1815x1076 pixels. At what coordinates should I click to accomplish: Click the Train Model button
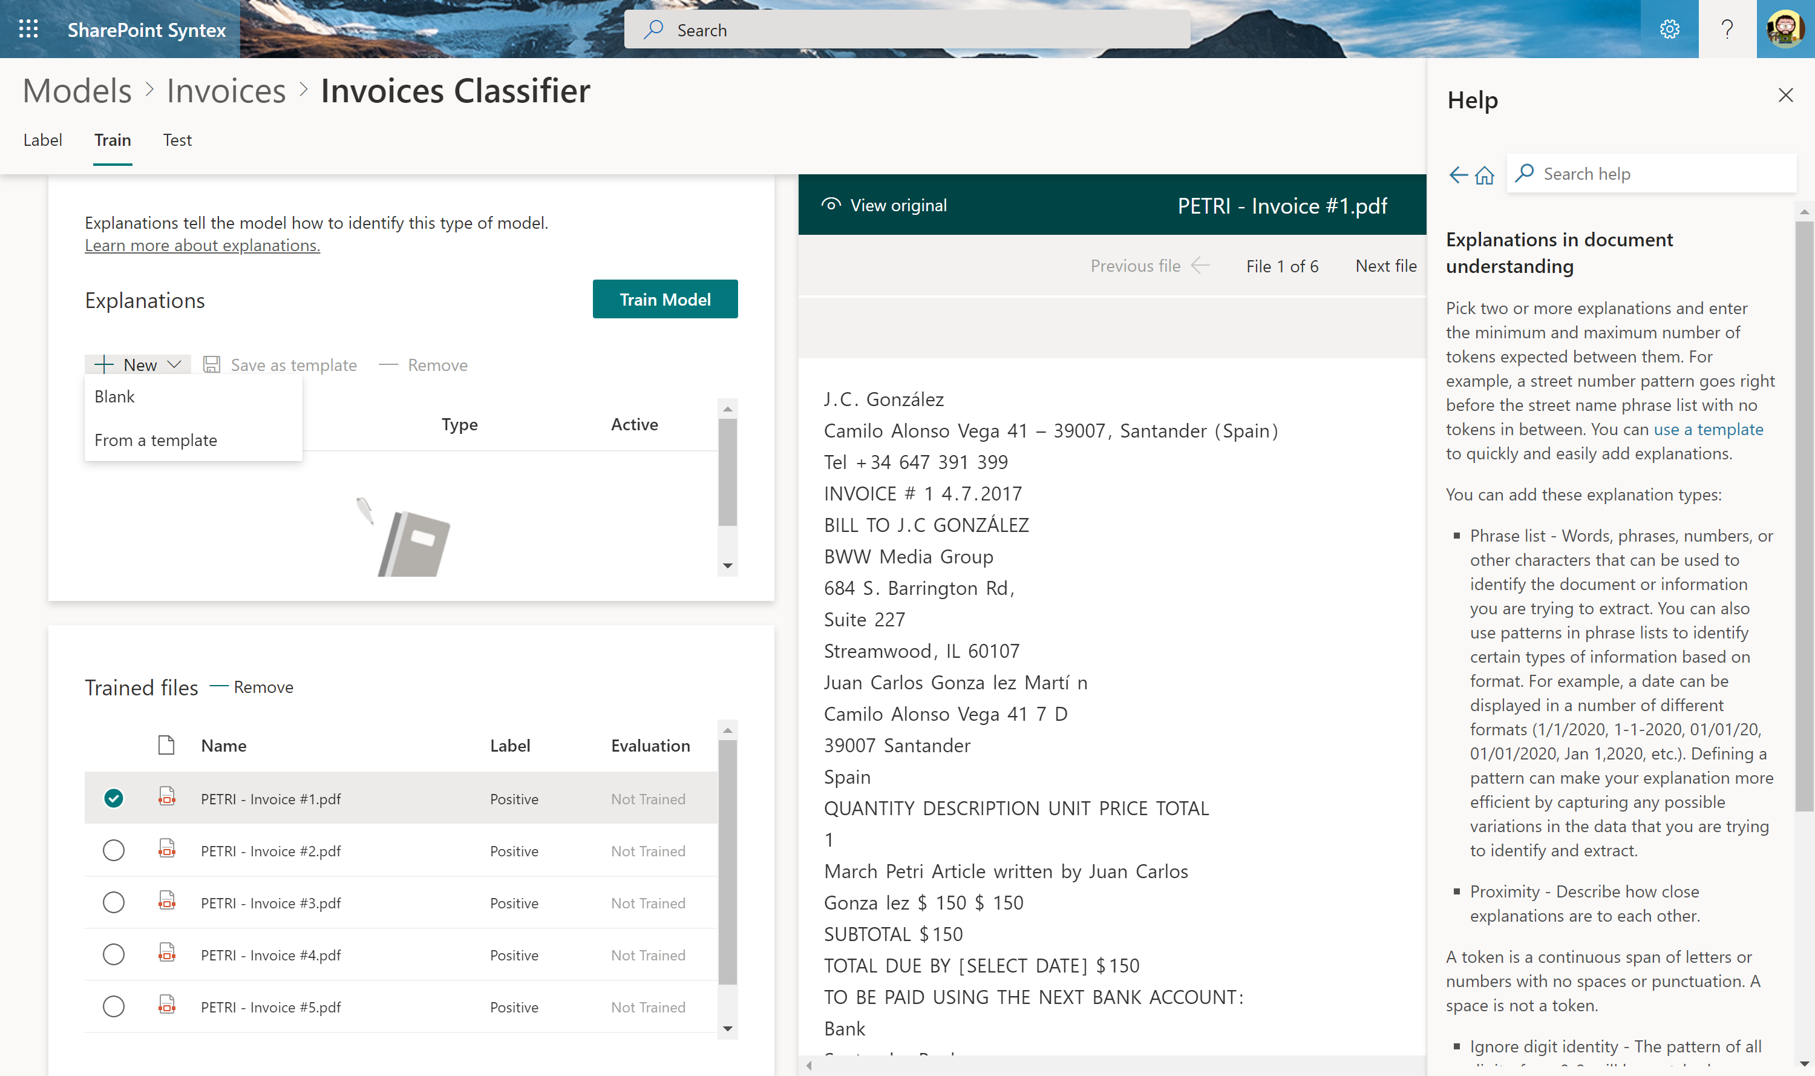click(x=665, y=300)
